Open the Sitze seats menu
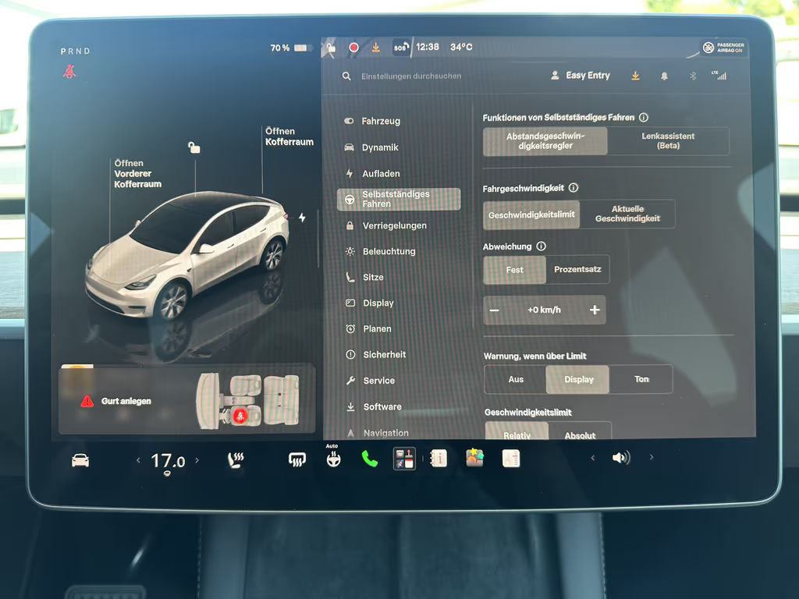Screen dimensions: 799x599 pos(399,277)
